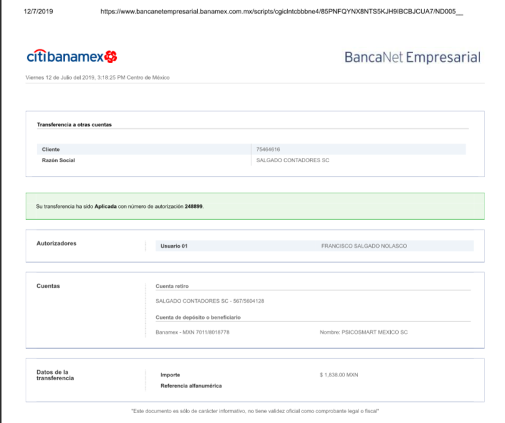The width and height of the screenshot is (505, 423).
Task: Click the Autorizadores section label
Action: coord(56,243)
